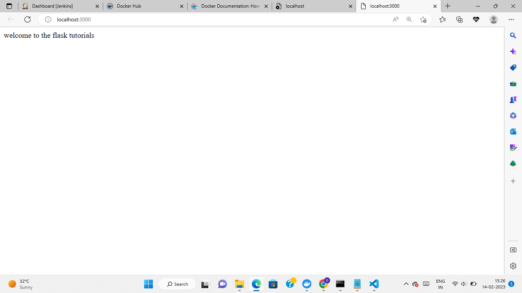Go back to the previous page
The width and height of the screenshot is (522, 293).
tap(10, 19)
